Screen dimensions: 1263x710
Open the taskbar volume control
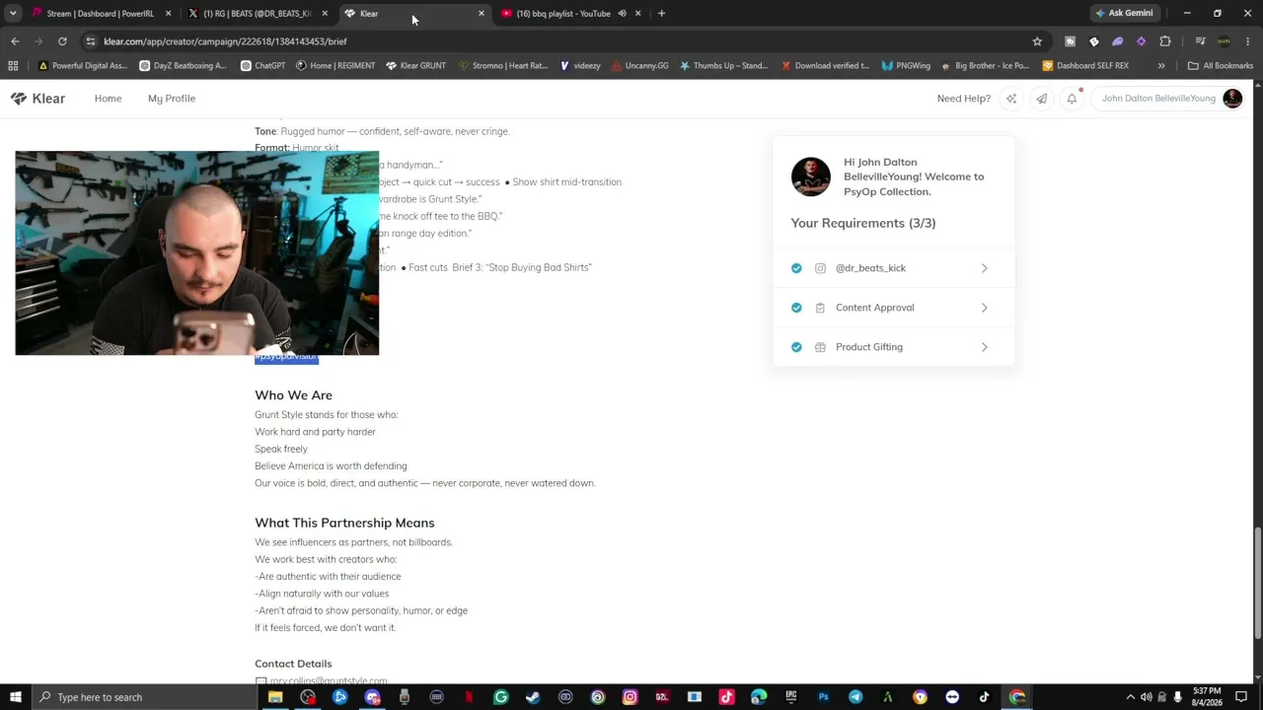point(1146,697)
